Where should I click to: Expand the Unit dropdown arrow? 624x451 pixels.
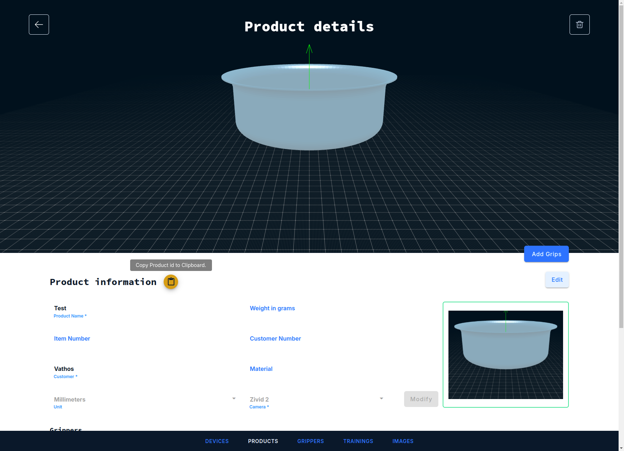click(234, 399)
